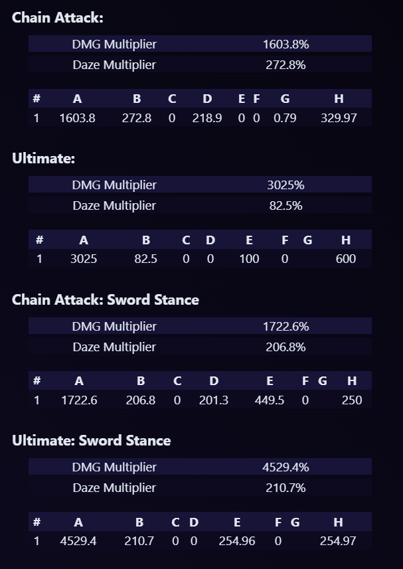Click the 'Chain Attack:' section heading
The height and width of the screenshot is (569, 403).
pos(58,18)
